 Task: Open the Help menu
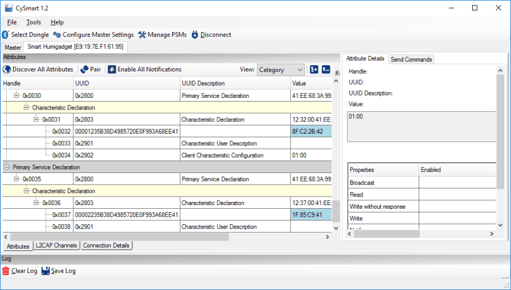[x=57, y=22]
